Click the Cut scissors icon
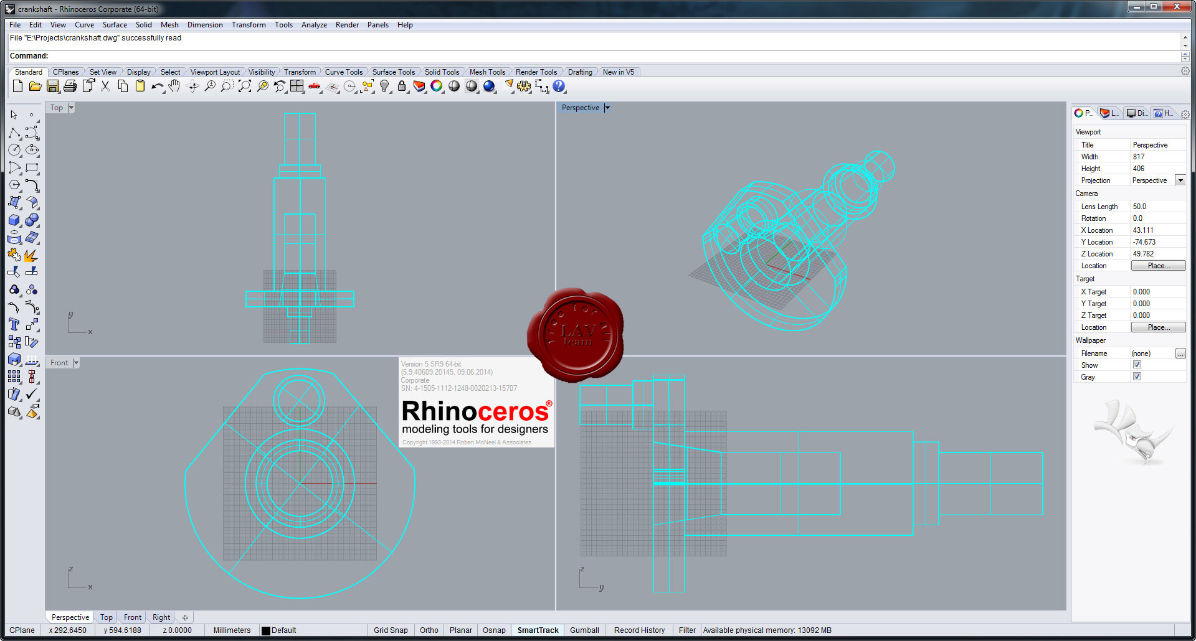Image resolution: width=1196 pixels, height=641 pixels. (105, 87)
